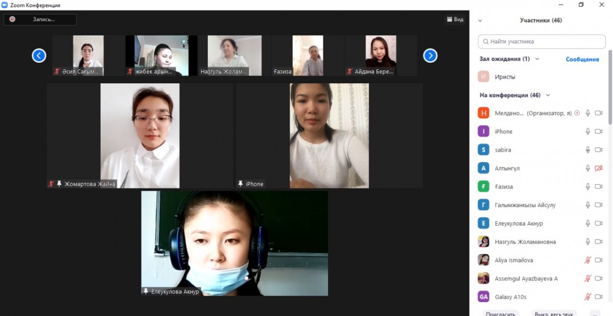This screenshot has height=316, width=613.
Task: Open the Вид view menu
Action: point(455,19)
